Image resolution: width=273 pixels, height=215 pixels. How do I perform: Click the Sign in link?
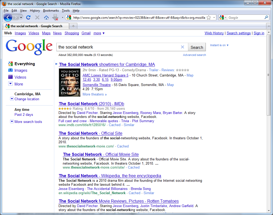(259, 33)
